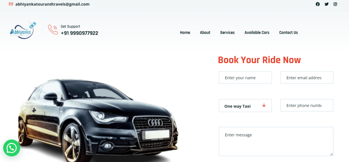Open the Services menu item

[227, 33]
